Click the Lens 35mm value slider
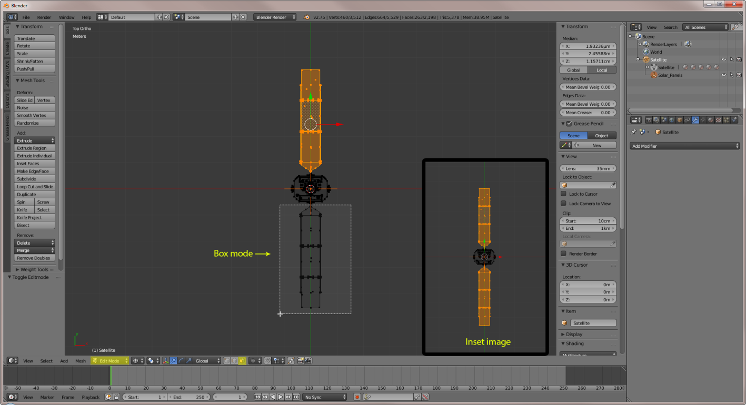Viewport: 746px width, 405px height. pos(588,168)
